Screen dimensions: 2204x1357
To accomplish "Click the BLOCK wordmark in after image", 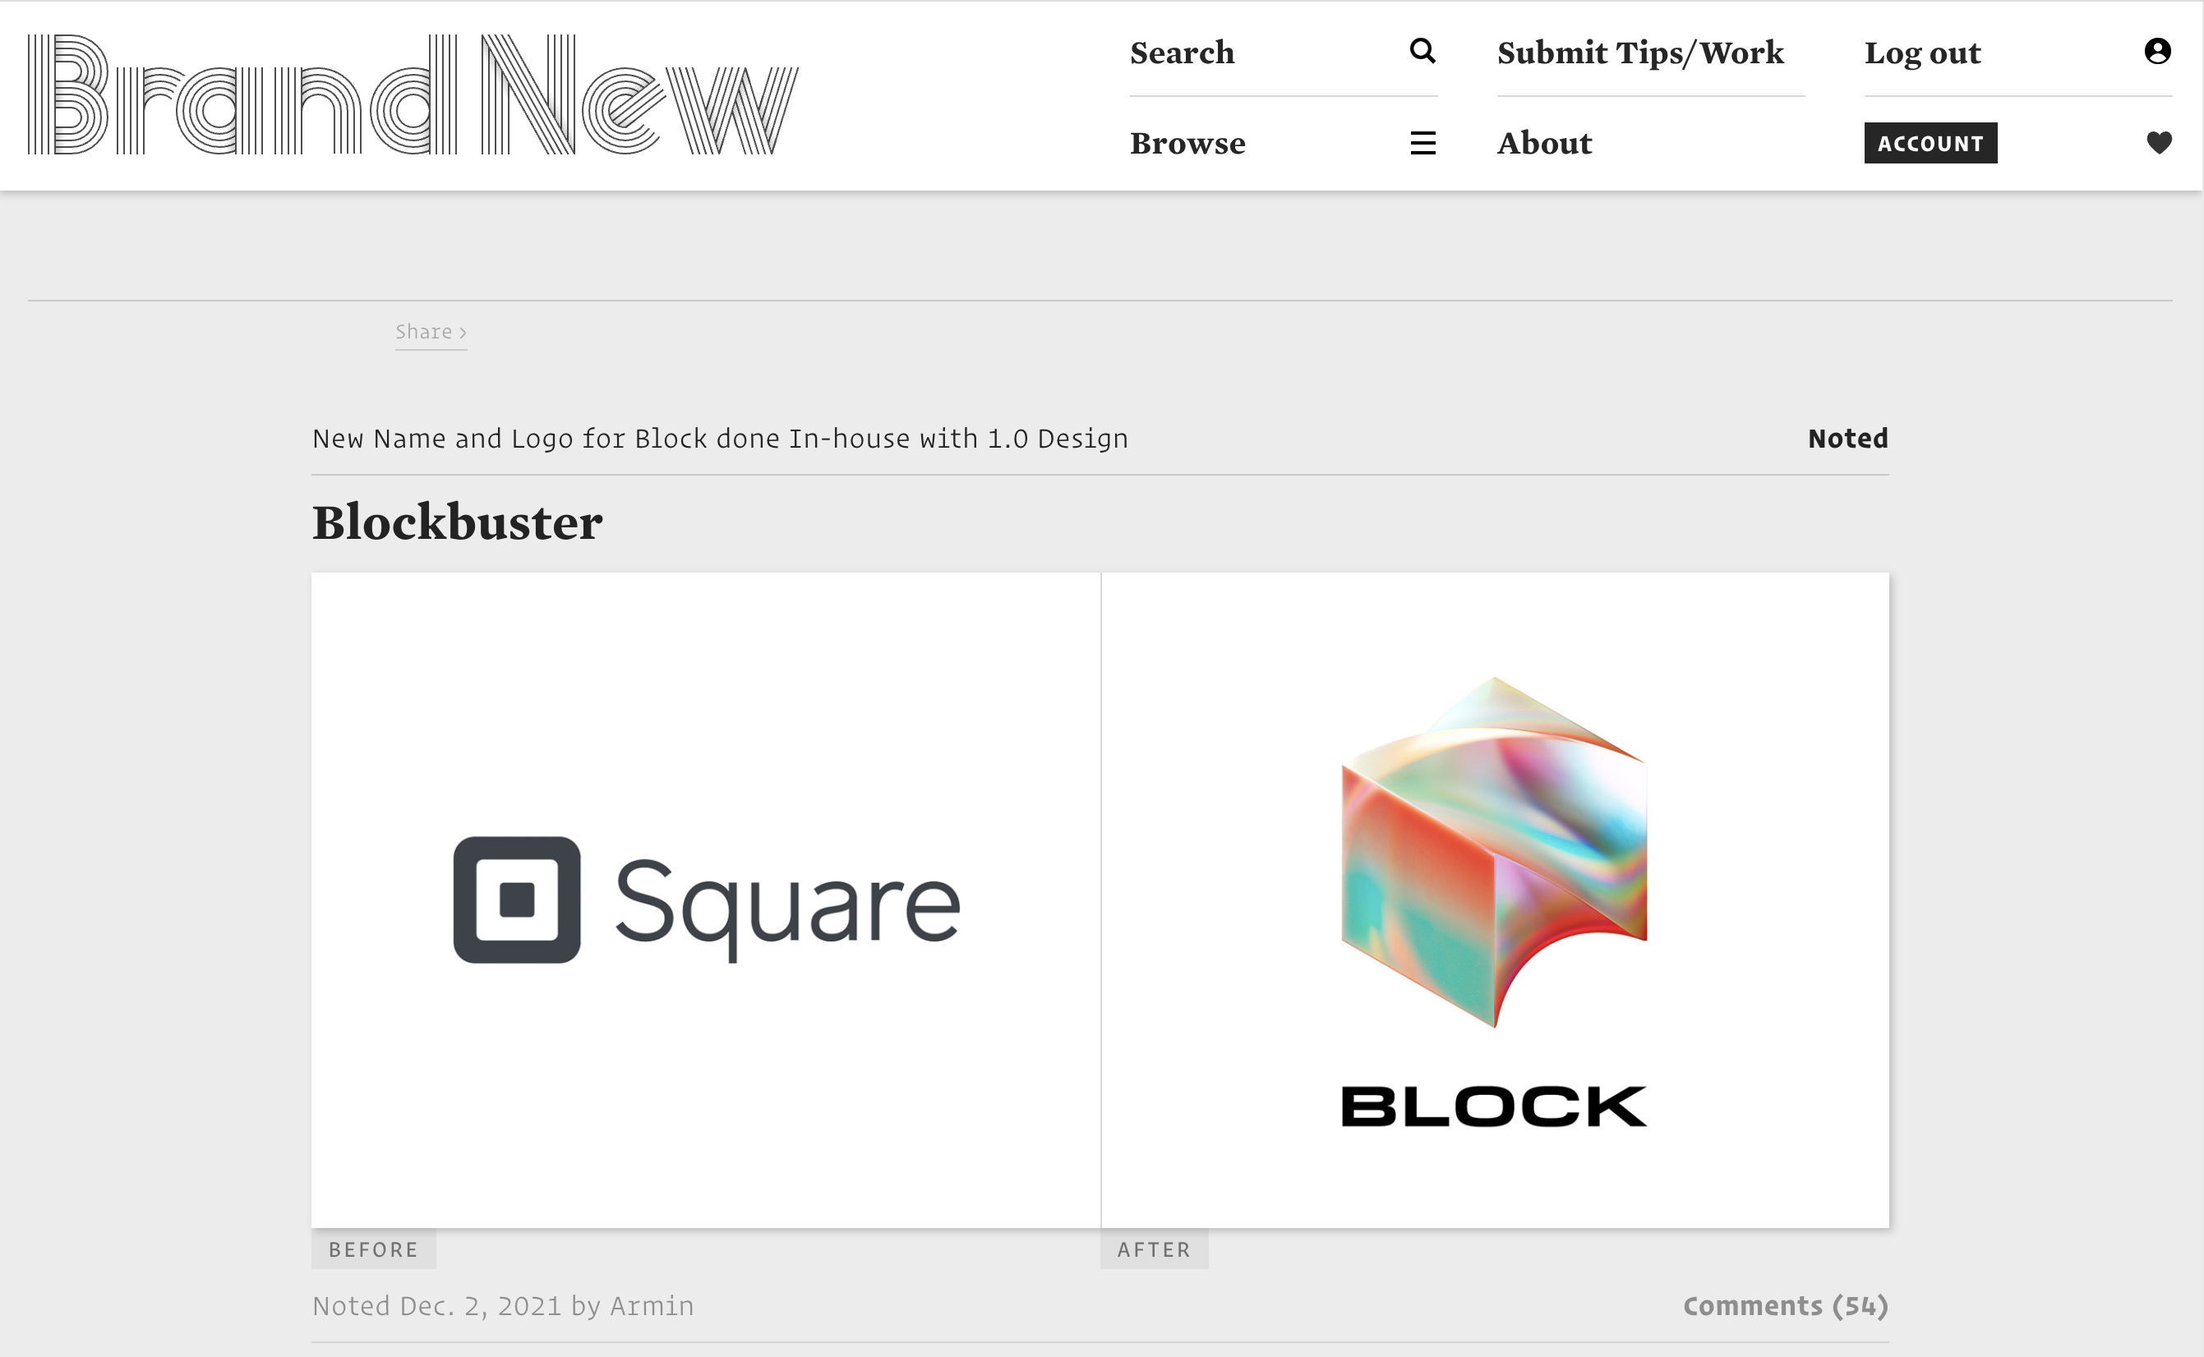I will [x=1494, y=1106].
